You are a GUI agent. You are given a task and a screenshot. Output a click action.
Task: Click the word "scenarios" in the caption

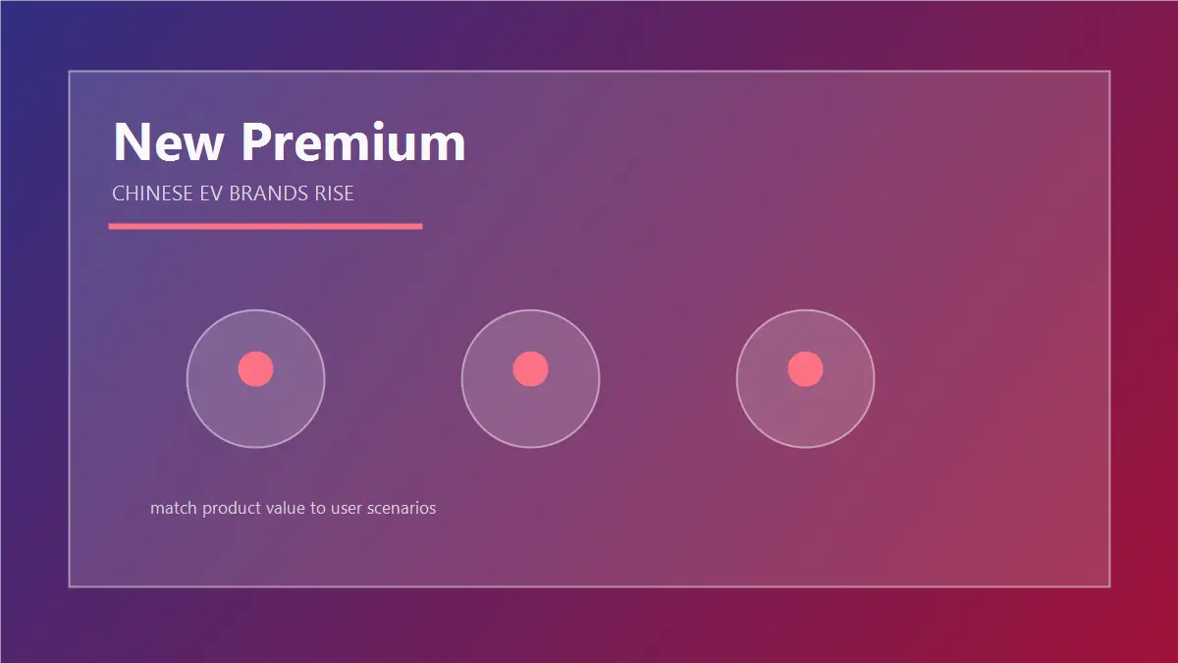[x=401, y=509]
